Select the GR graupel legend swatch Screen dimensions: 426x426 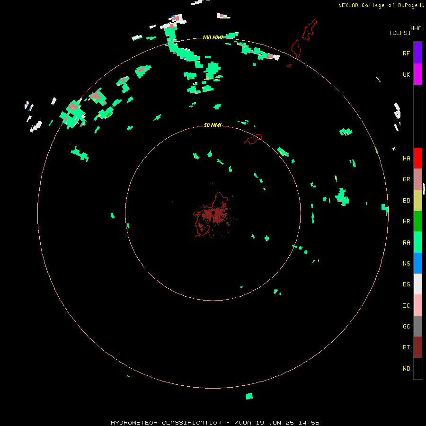(x=418, y=179)
